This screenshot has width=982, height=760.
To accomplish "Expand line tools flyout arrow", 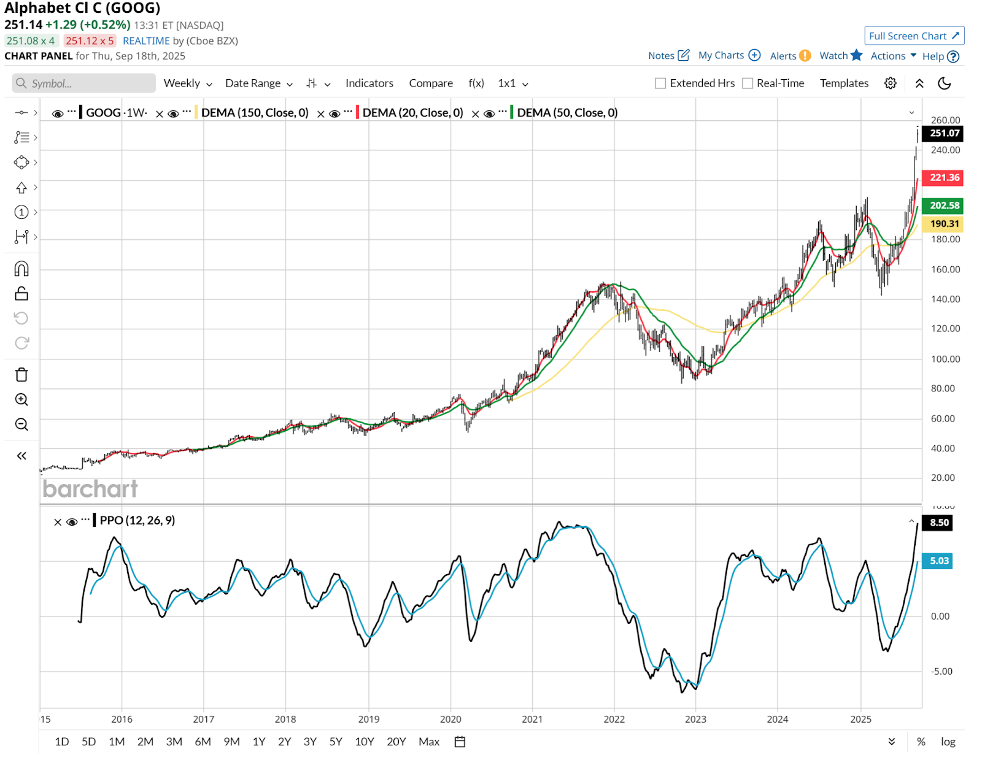I will pyautogui.click(x=36, y=113).
